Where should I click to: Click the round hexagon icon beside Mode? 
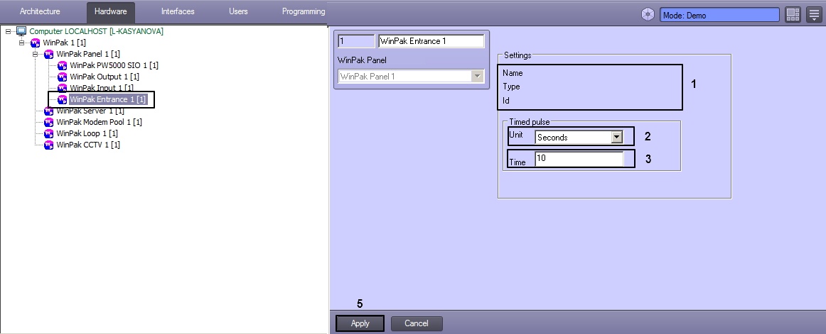648,15
